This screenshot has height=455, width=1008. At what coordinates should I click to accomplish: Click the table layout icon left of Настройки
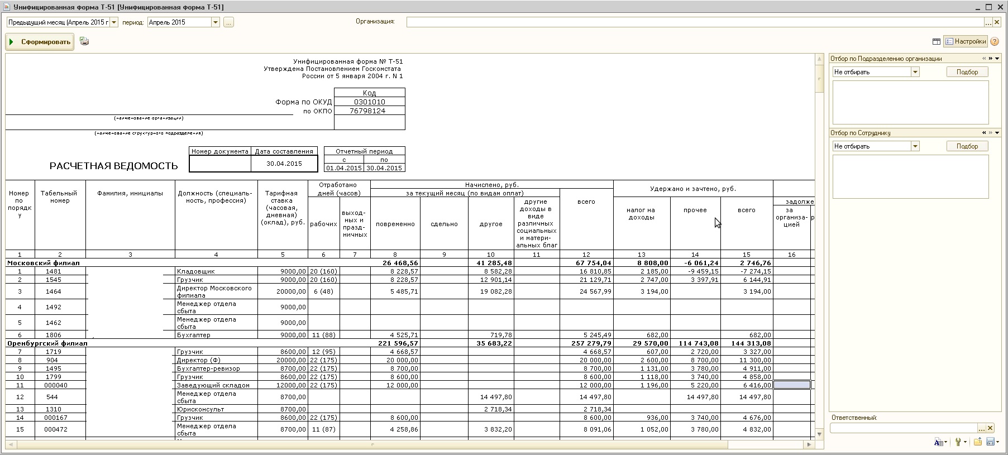point(937,41)
